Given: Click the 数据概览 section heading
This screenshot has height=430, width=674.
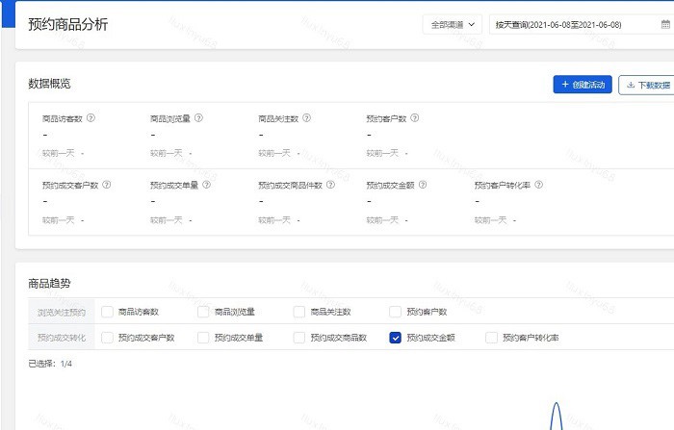Looking at the screenshot, I should [x=49, y=84].
